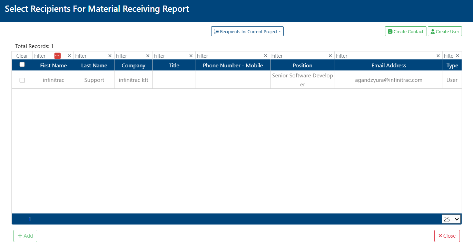Open the Recipients In: Current Project dropdown
The width and height of the screenshot is (473, 248).
point(247,31)
